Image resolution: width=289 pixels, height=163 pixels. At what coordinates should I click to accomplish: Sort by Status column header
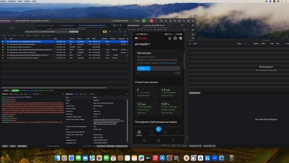point(79,38)
